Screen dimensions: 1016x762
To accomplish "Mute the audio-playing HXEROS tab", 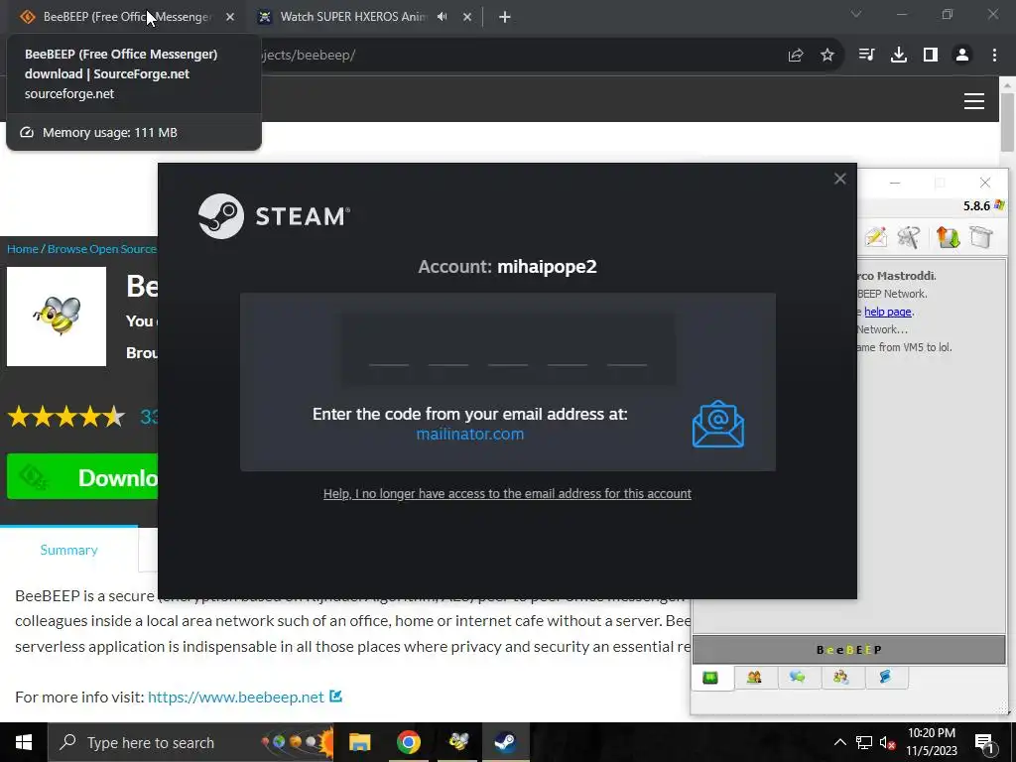I will pyautogui.click(x=442, y=17).
